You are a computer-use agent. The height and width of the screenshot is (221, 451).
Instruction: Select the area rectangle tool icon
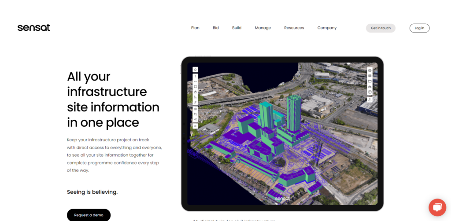click(195, 87)
